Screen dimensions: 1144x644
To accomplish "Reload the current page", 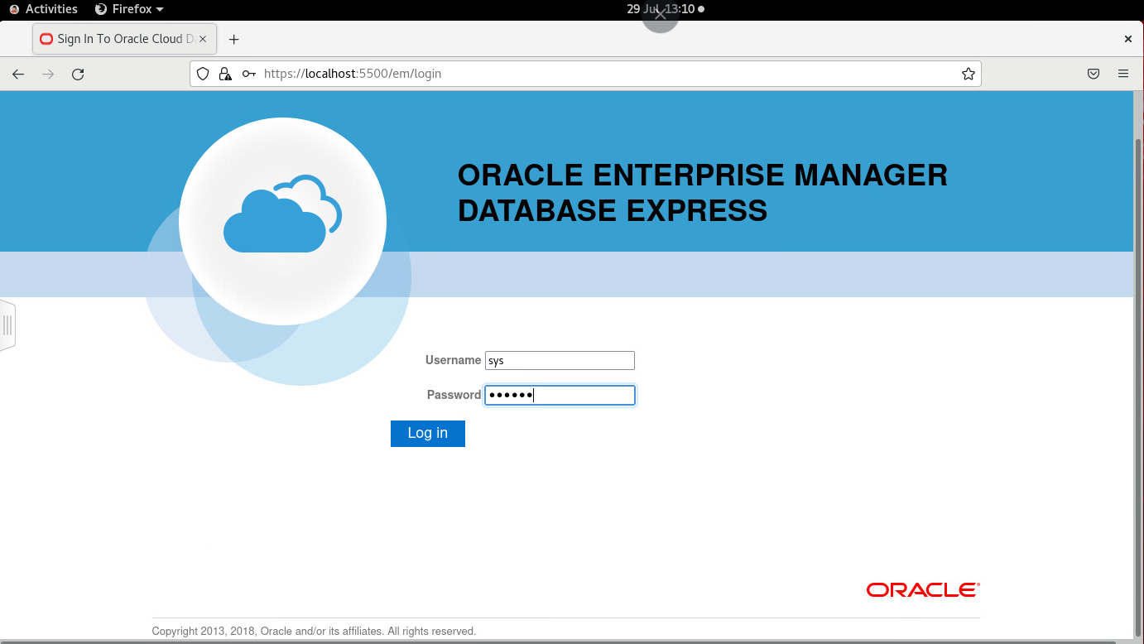I will pyautogui.click(x=78, y=74).
